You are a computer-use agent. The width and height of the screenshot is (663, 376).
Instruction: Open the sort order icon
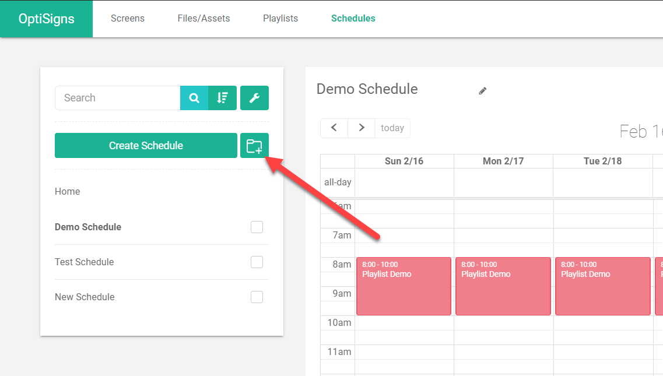(222, 98)
